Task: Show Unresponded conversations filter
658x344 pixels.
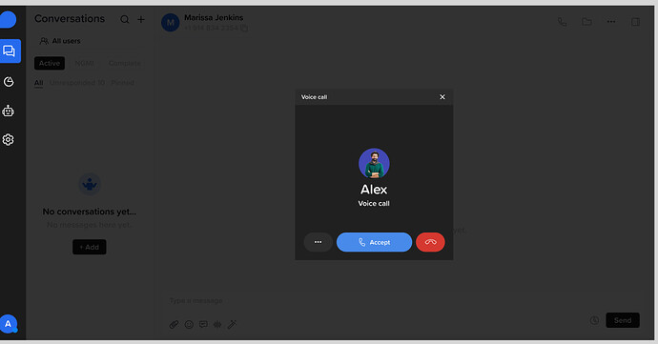Action: pyautogui.click(x=77, y=83)
